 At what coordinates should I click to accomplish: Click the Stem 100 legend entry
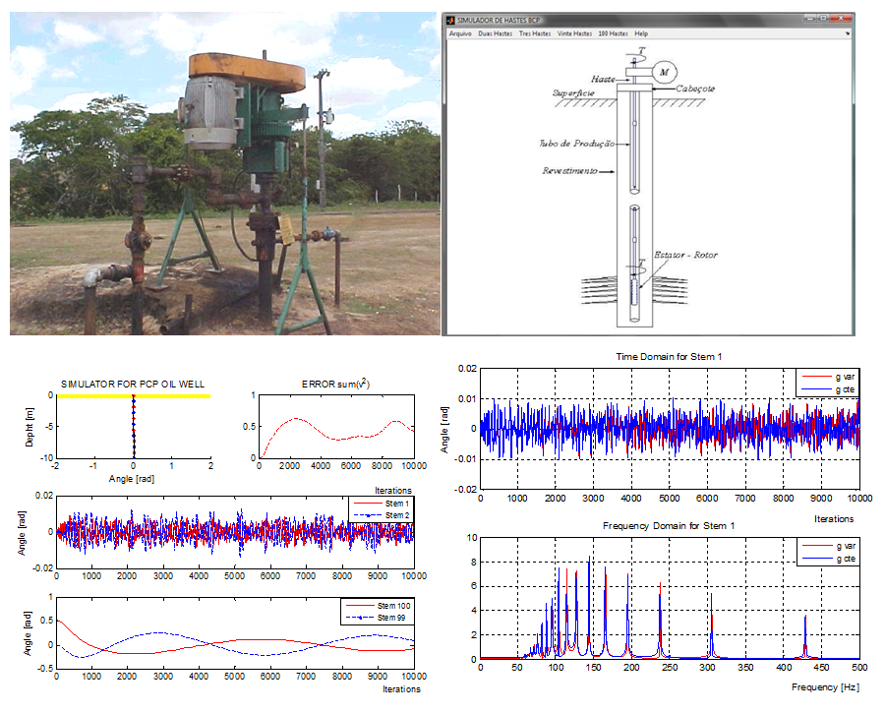[x=393, y=604]
